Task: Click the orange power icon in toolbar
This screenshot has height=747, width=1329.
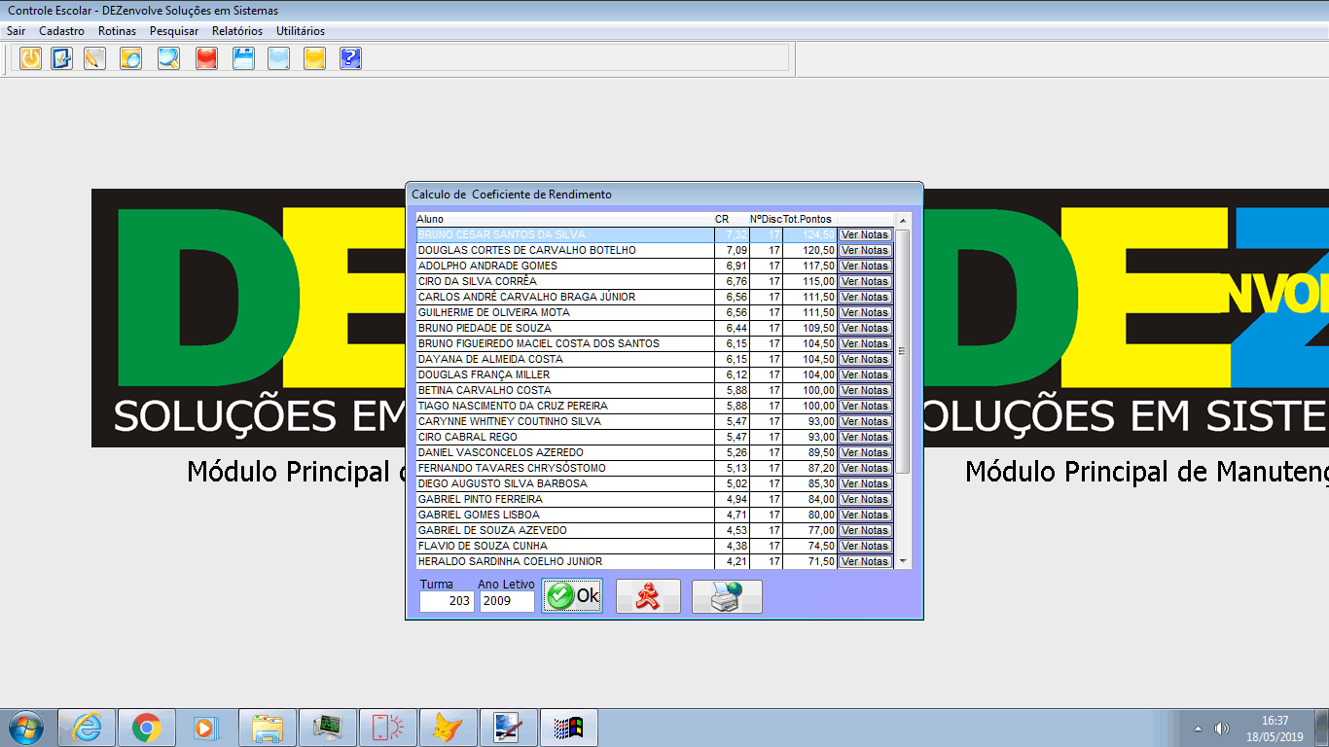Action: click(30, 58)
